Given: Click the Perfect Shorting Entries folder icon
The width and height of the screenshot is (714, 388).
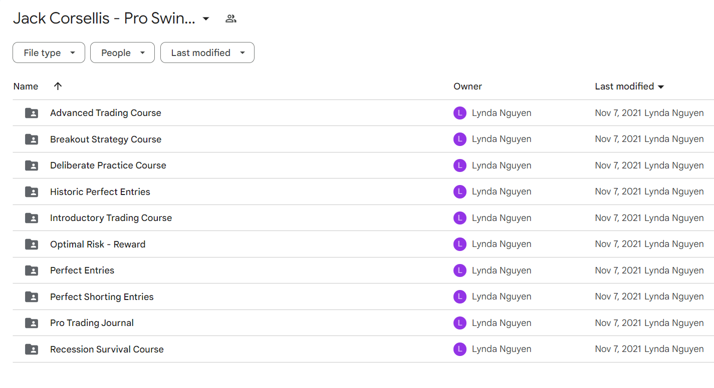Looking at the screenshot, I should (32, 296).
